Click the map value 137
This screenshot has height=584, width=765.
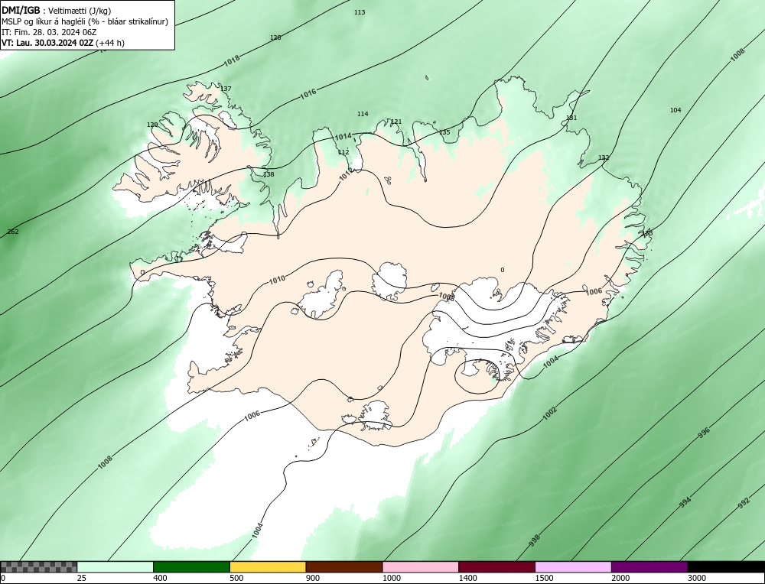pyautogui.click(x=226, y=89)
